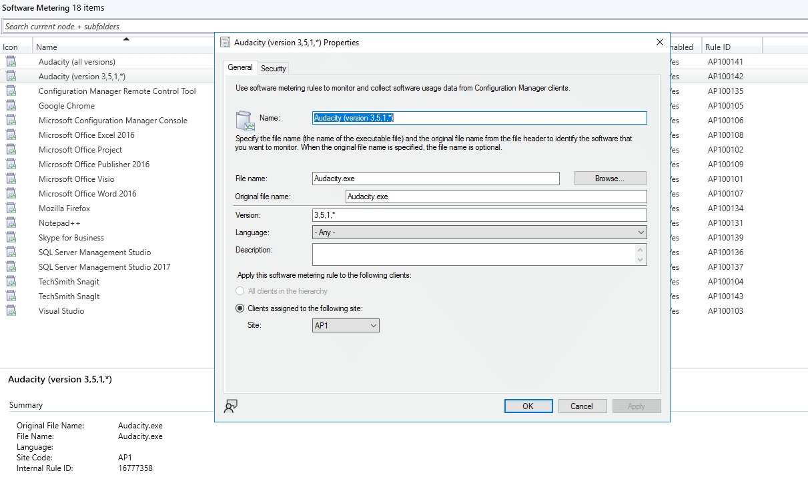Cancel the properties dialog
The height and width of the screenshot is (483, 808).
[x=581, y=406]
